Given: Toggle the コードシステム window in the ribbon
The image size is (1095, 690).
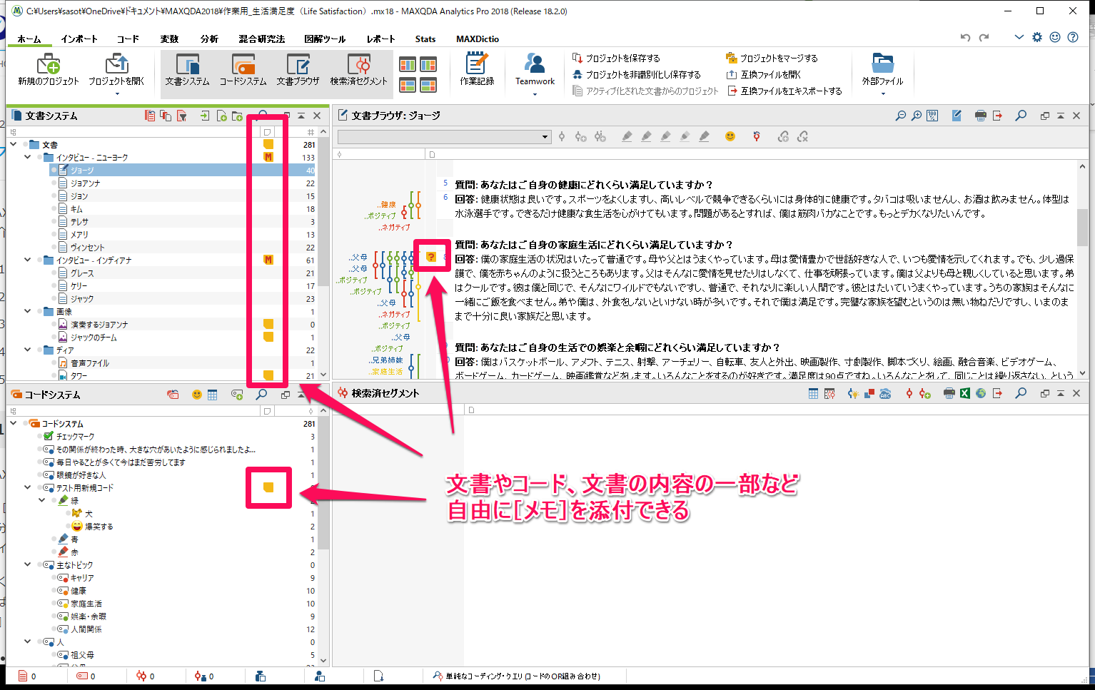Looking at the screenshot, I should (243, 70).
